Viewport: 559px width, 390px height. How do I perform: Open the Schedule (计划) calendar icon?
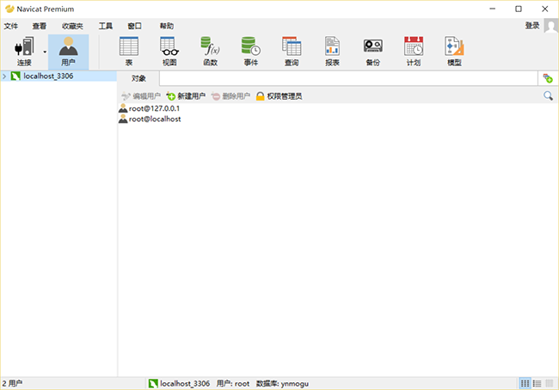414,52
